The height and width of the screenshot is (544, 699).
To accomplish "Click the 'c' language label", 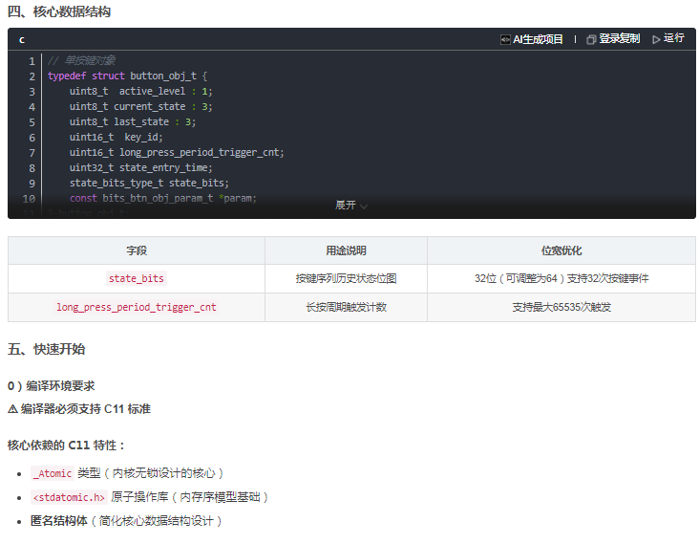I will coord(22,40).
